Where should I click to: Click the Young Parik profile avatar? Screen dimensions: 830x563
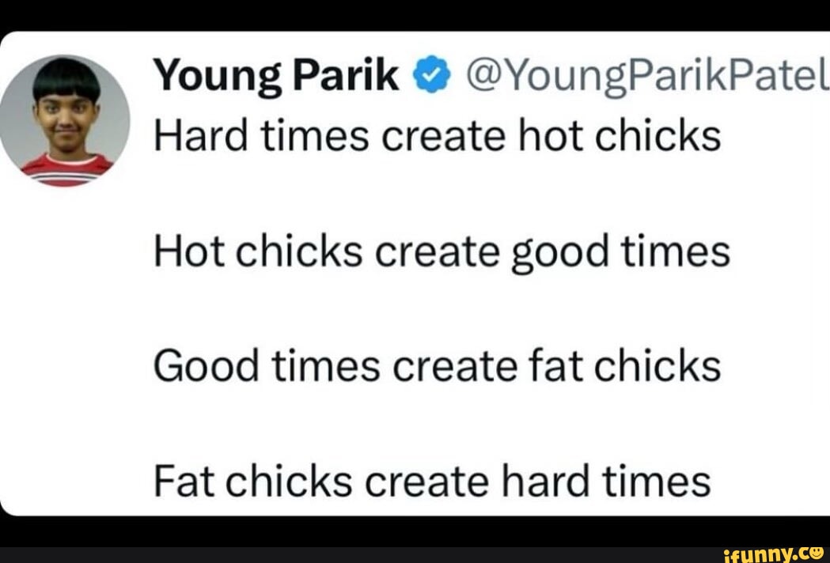point(66,121)
